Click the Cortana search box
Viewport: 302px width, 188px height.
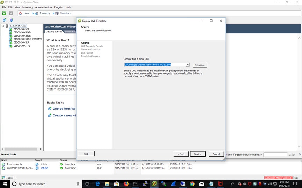click(46, 184)
